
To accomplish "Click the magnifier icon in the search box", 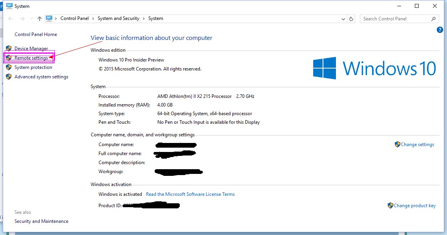I will (433, 19).
